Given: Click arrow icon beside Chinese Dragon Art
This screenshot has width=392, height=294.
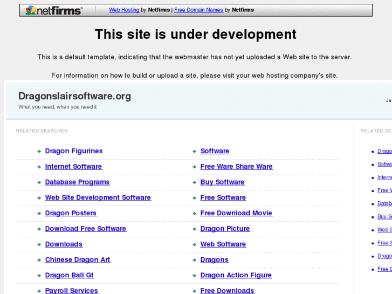Looking at the screenshot, I should (x=39, y=260).
